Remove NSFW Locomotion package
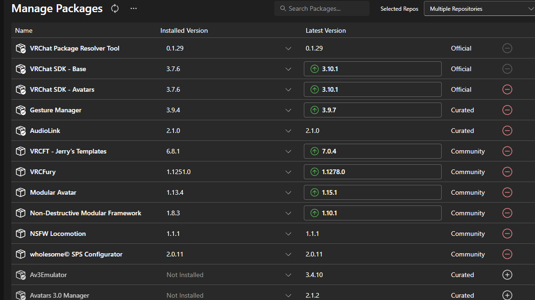This screenshot has height=300, width=535. 507,234
